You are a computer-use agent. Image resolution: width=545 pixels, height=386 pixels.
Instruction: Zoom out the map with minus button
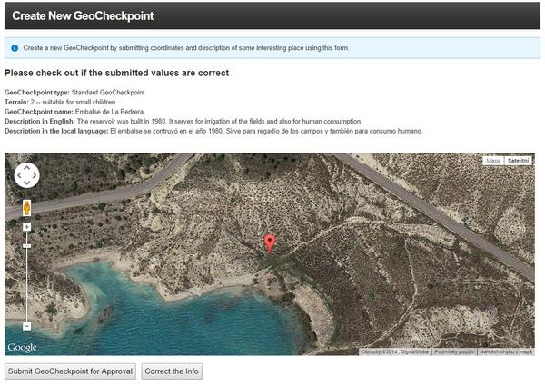[x=26, y=326]
